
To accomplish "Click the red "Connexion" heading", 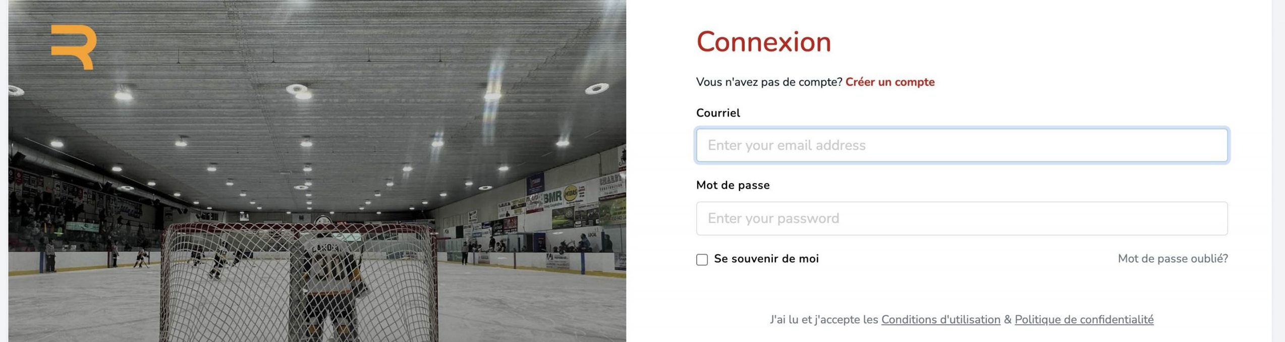I will 763,42.
